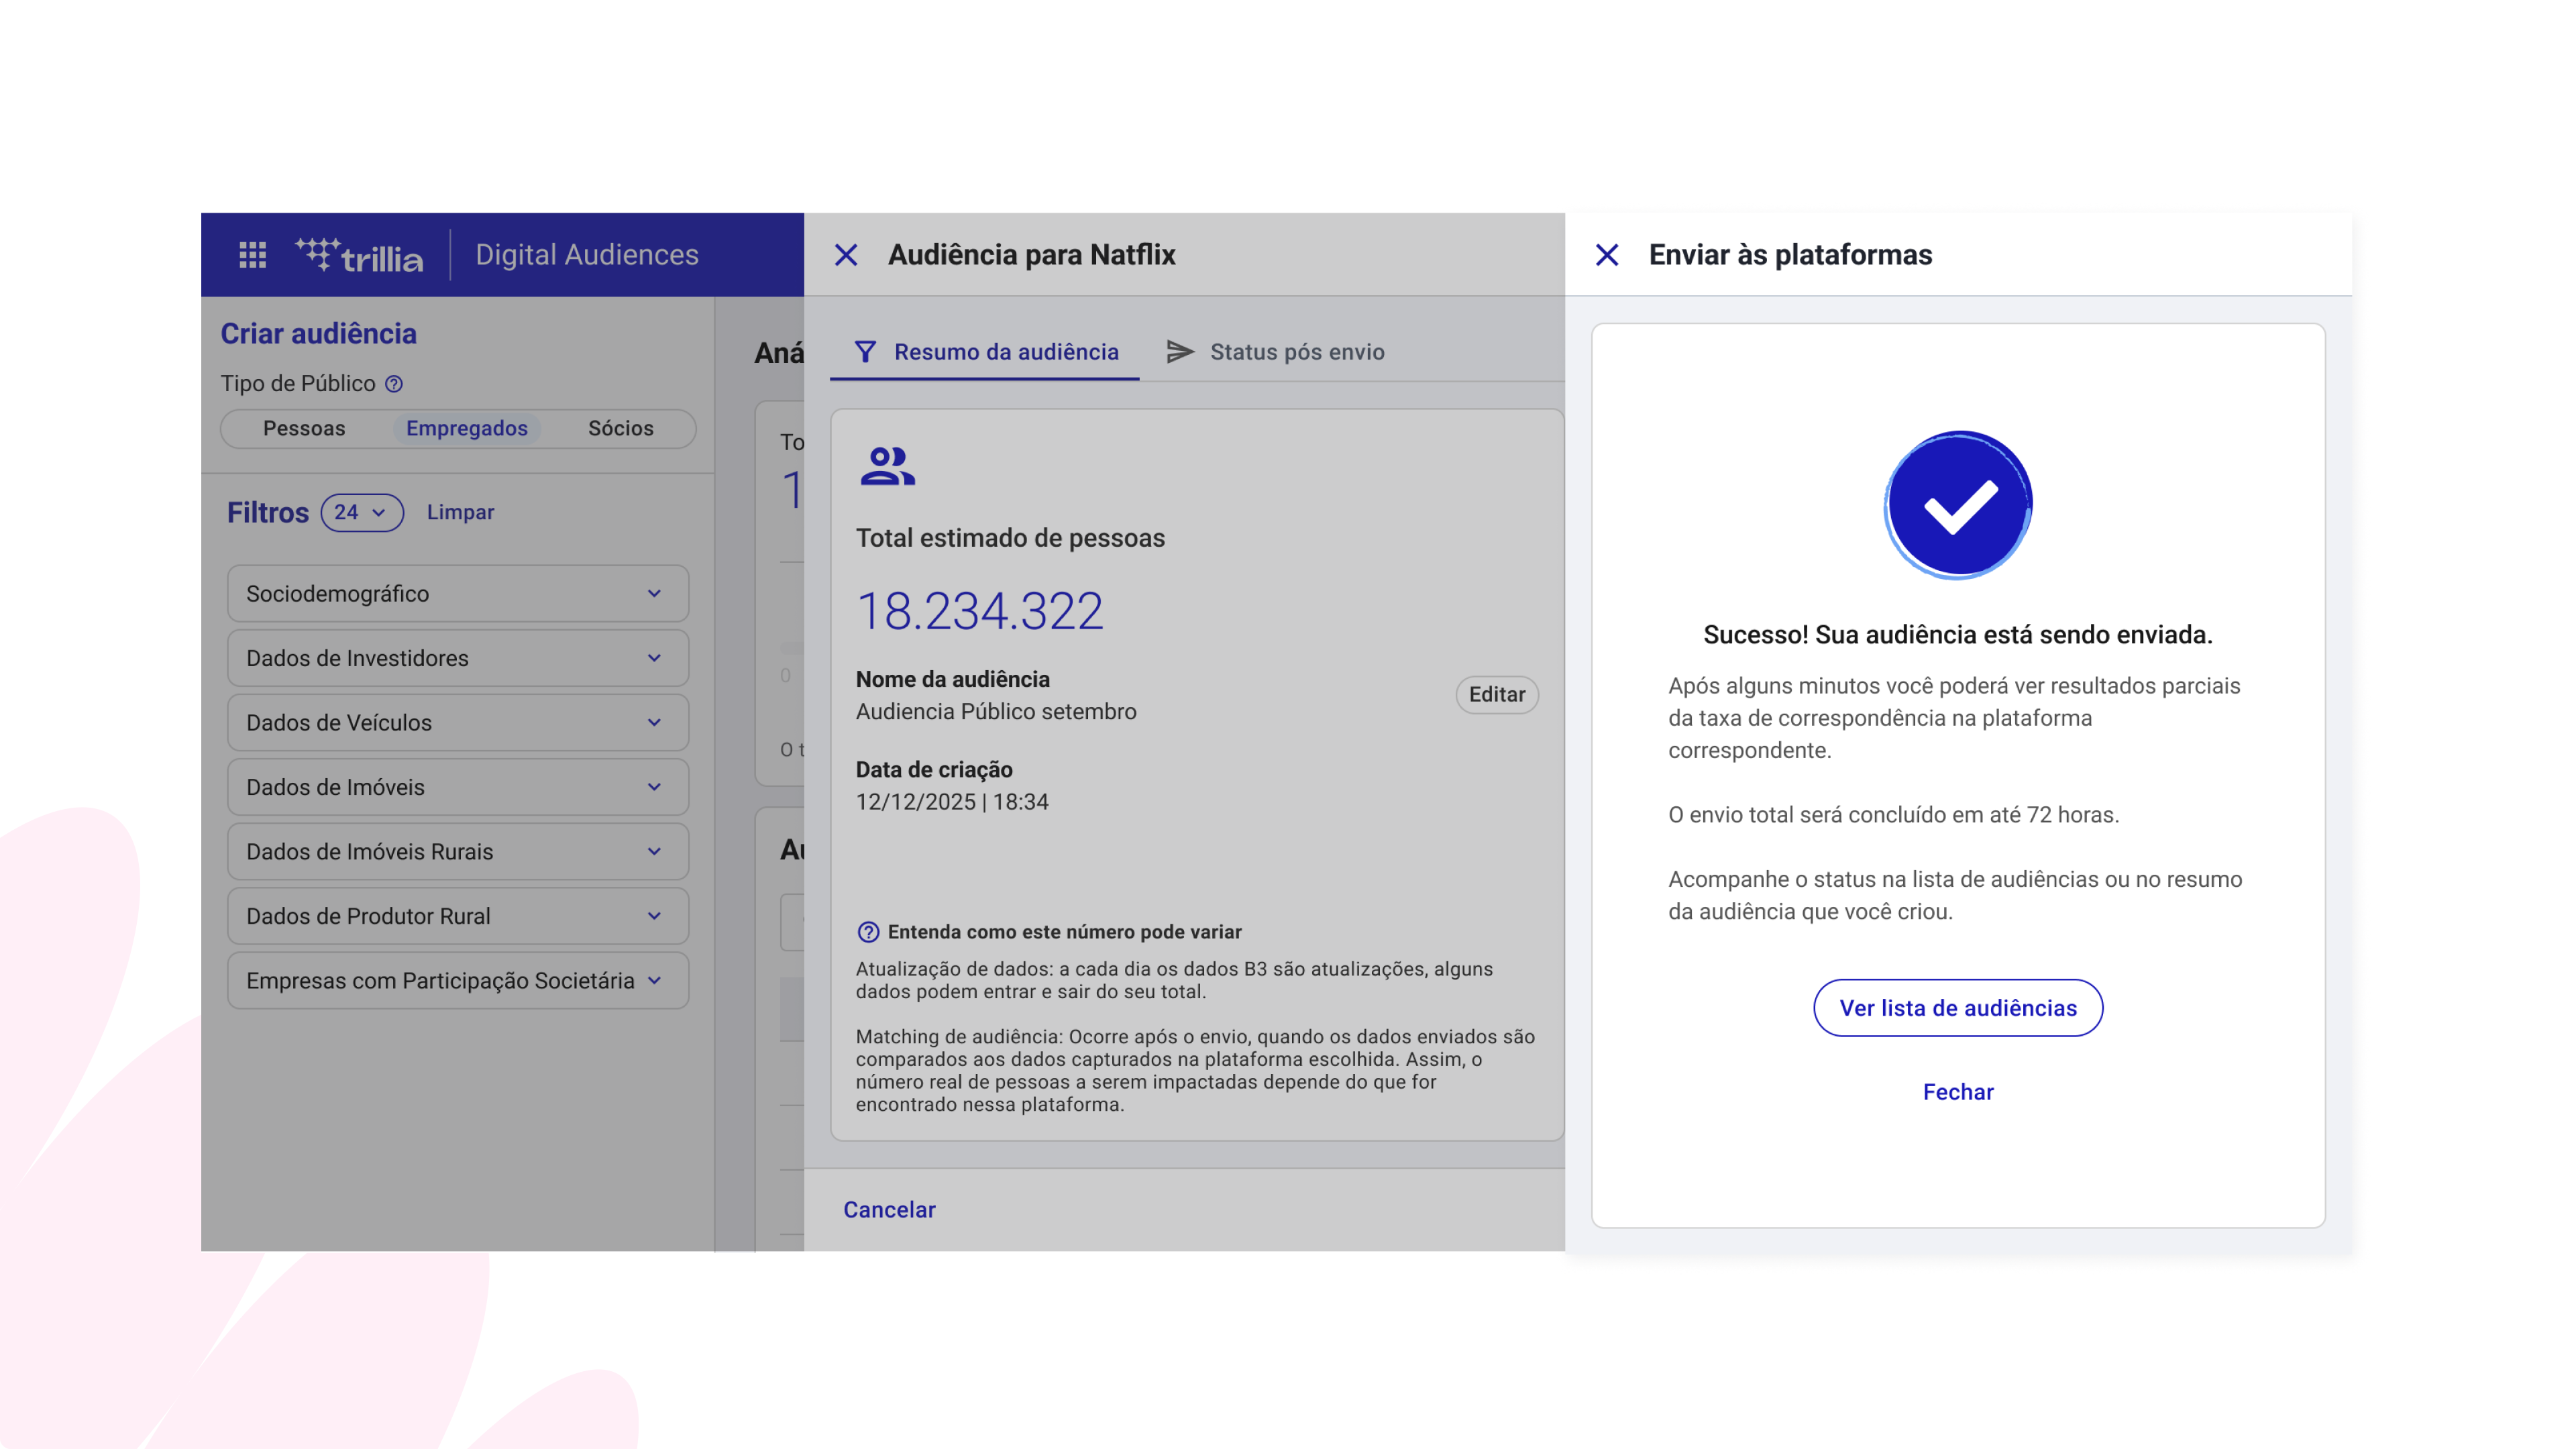Click the Cancelar link
2576x1449 pixels.
[889, 1210]
